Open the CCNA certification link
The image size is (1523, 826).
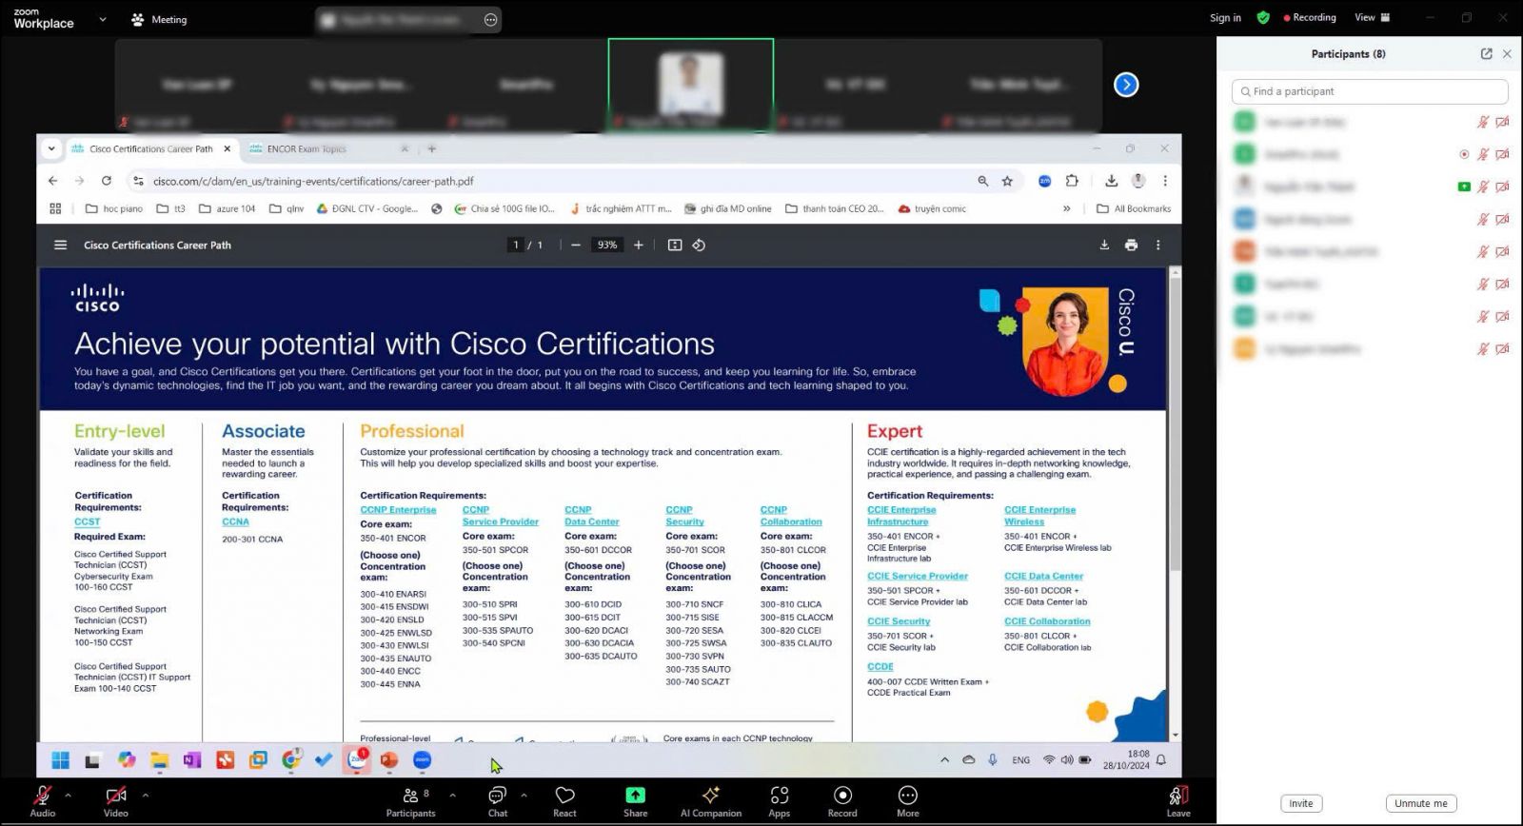(235, 521)
